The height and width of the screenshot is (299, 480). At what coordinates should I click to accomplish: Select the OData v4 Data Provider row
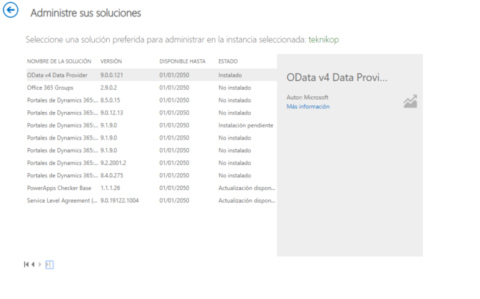(x=151, y=75)
